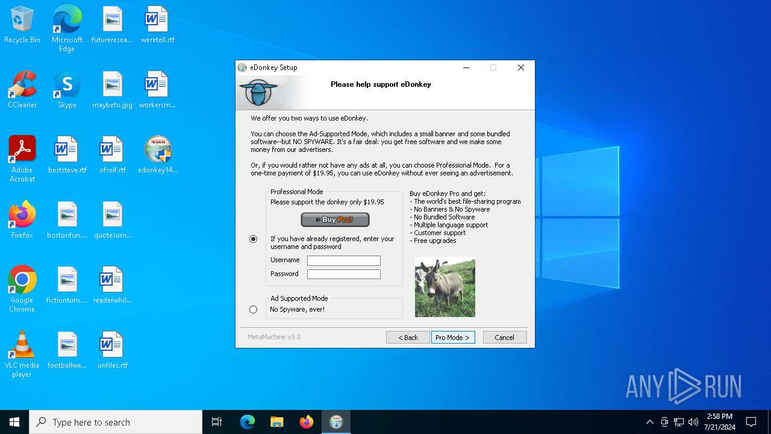Viewport: 771px width, 434px height.
Task: Open Edge from the taskbar
Action: [248, 422]
